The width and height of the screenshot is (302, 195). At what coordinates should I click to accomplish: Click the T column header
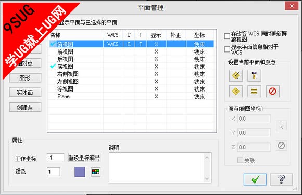(141, 35)
